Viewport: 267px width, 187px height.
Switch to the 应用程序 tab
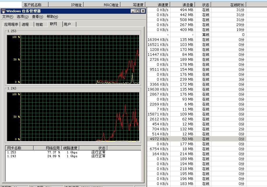point(11,25)
